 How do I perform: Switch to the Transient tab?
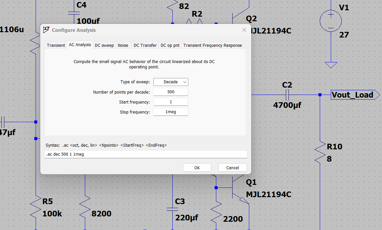click(56, 45)
